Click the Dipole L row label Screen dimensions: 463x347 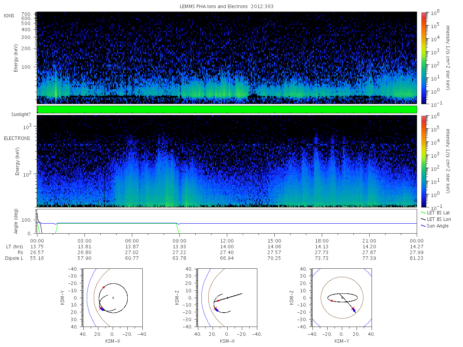coord(14,258)
